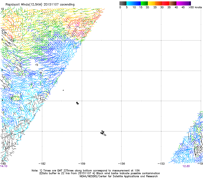
Task: Click the island outline in the blank gap above 6N
Action: point(37,65)
